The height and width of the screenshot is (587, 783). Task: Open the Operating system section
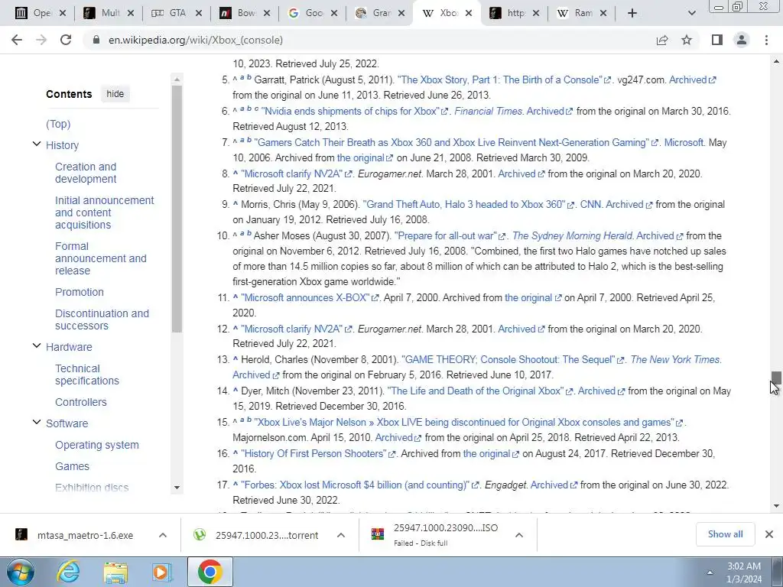pyautogui.click(x=97, y=446)
